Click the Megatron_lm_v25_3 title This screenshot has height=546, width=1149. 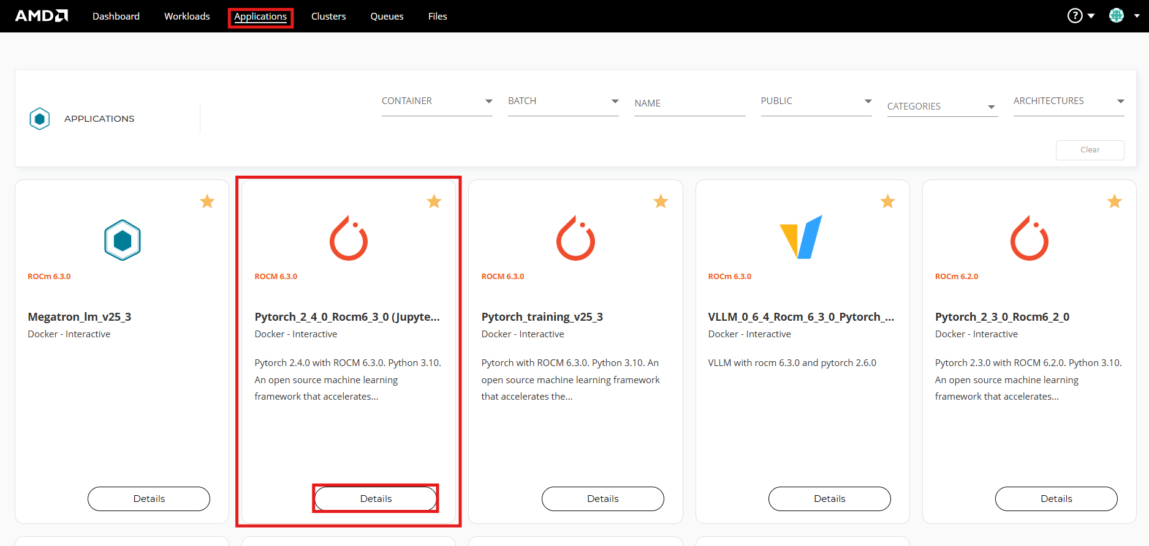[x=80, y=317]
